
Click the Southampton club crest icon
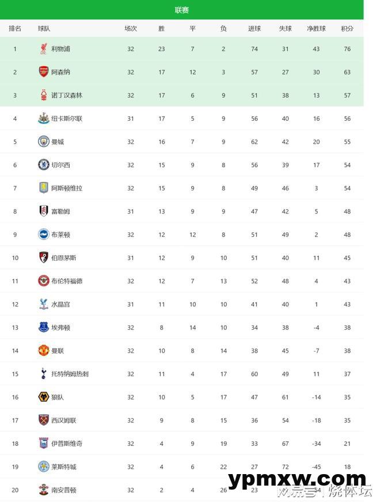point(43,490)
